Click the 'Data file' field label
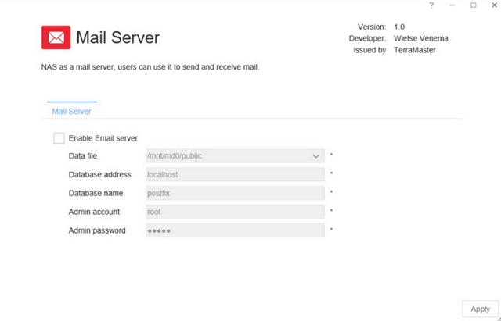This screenshot has height=321, width=501. coord(83,156)
